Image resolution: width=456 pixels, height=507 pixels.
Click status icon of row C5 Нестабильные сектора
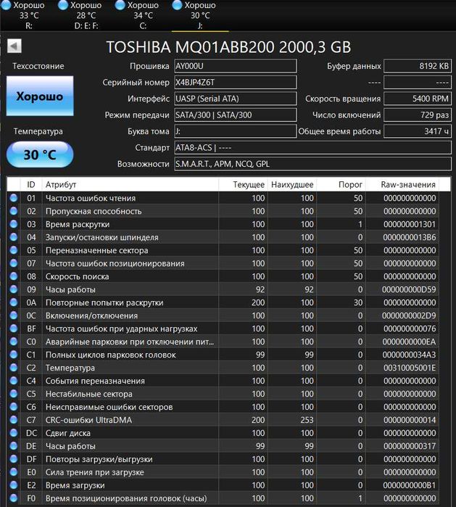point(14,394)
